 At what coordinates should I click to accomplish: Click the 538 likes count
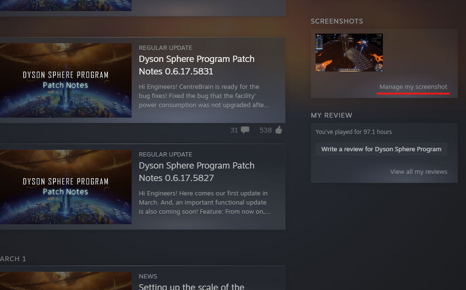point(265,130)
